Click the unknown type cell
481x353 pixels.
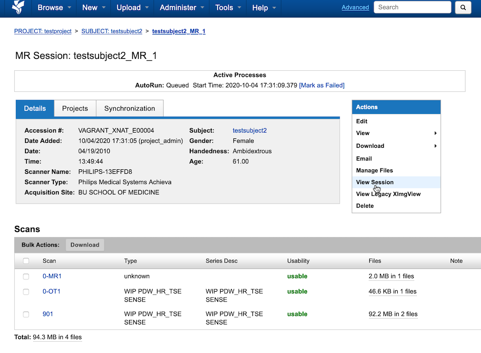pyautogui.click(x=137, y=276)
